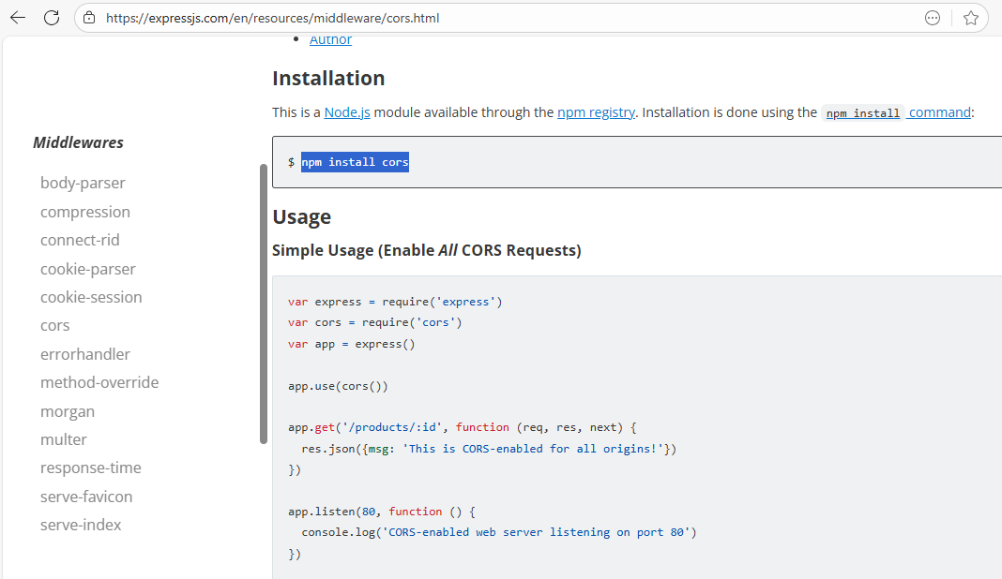The height and width of the screenshot is (579, 1002).
Task: Open multer middleware page
Action: pyautogui.click(x=64, y=439)
